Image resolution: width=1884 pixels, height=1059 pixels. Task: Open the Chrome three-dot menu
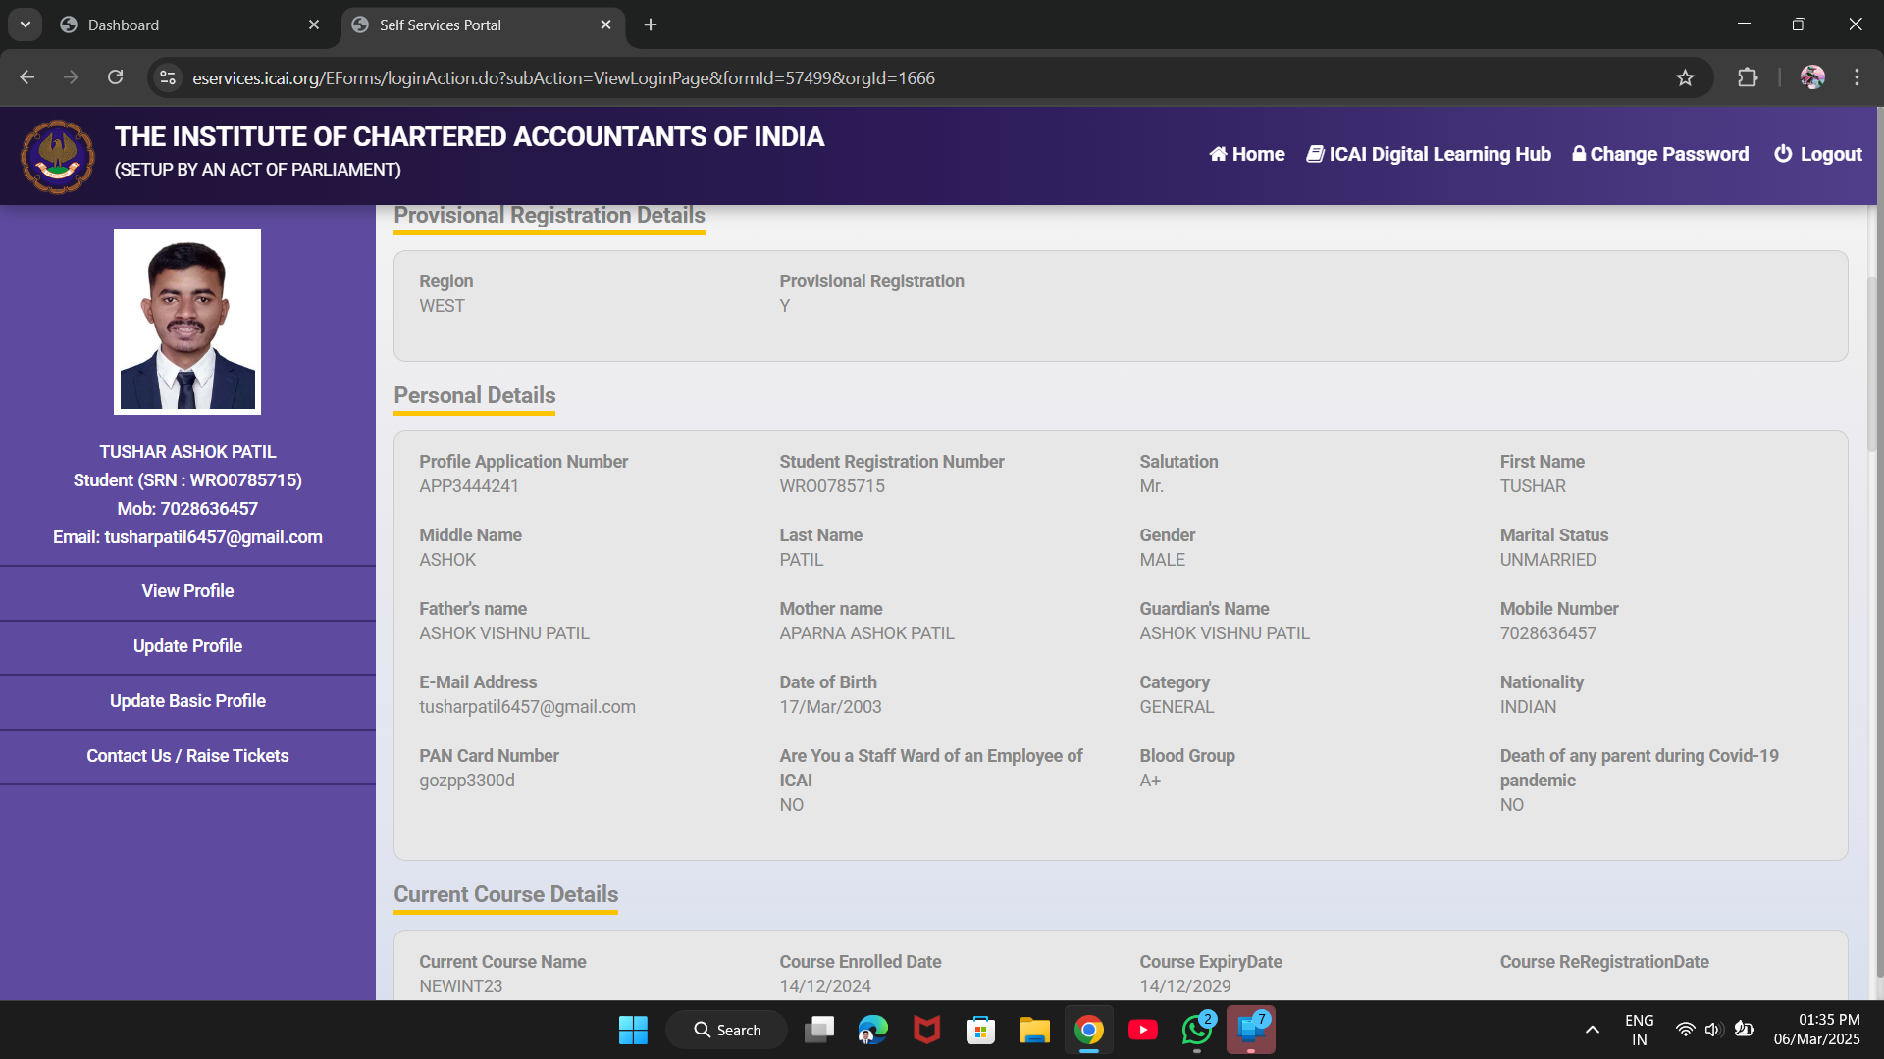coord(1857,78)
